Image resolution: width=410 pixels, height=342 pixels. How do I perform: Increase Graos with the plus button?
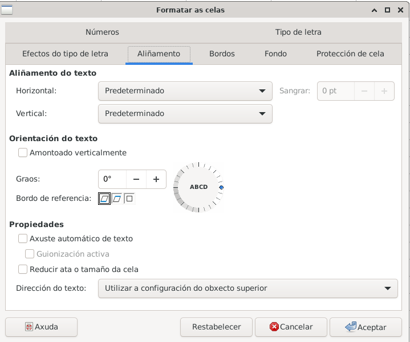pyautogui.click(x=156, y=179)
